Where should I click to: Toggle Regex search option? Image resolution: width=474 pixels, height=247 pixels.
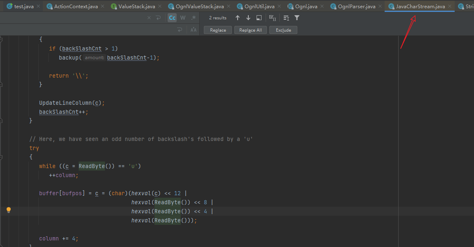[x=194, y=18]
